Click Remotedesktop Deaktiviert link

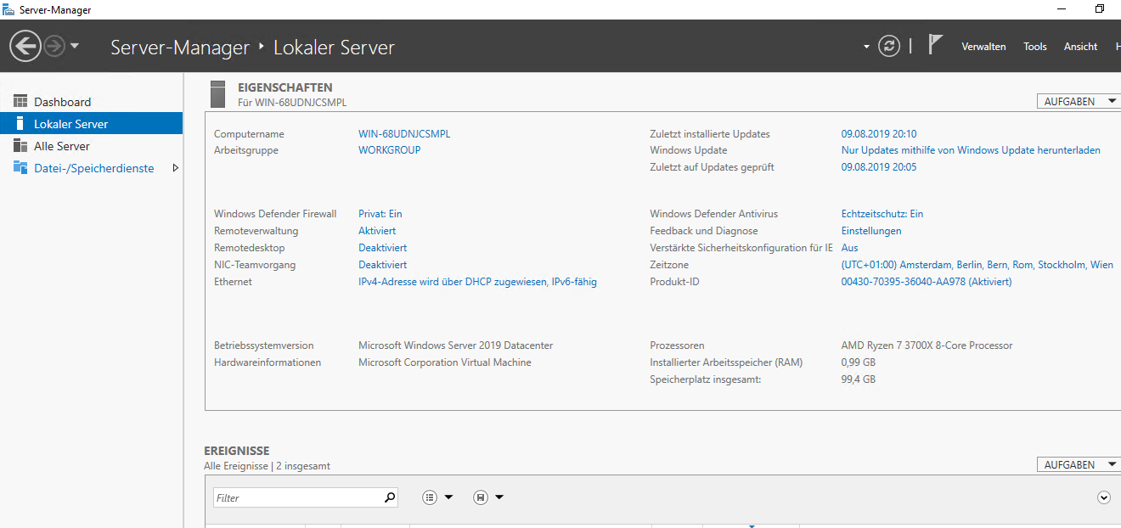pyautogui.click(x=383, y=248)
